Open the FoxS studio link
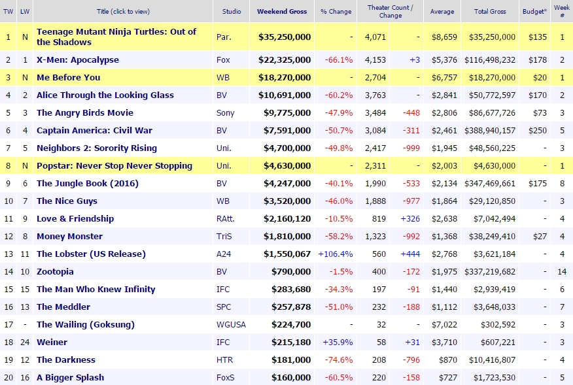The width and height of the screenshot is (573, 385). [225, 377]
